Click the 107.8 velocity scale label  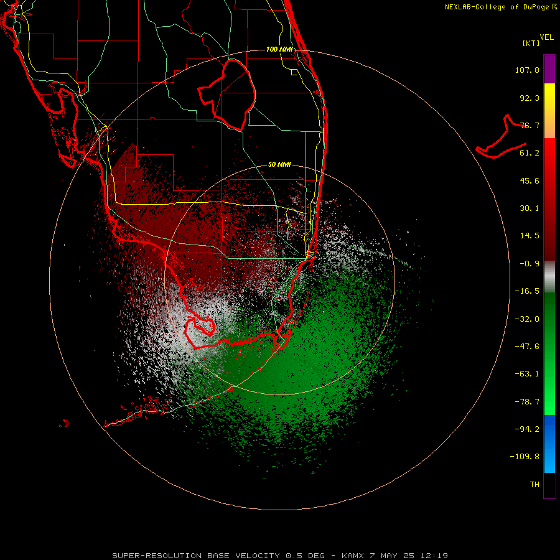tap(527, 70)
